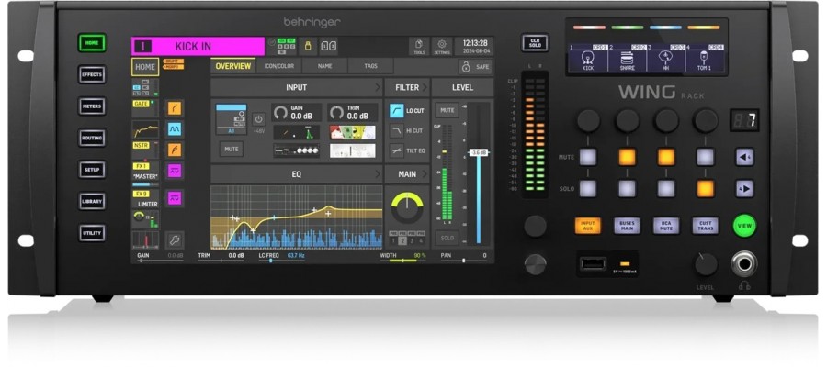Click the channel fader handle at -3.6 dB
The height and width of the screenshot is (367, 827).
pyautogui.click(x=479, y=152)
